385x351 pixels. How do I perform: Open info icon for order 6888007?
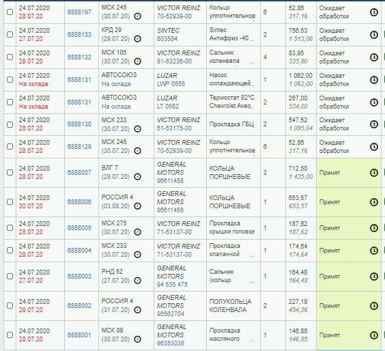click(x=373, y=173)
